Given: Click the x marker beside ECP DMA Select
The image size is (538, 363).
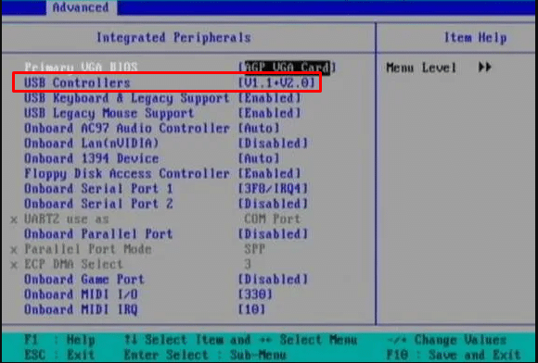Looking at the screenshot, I should (14, 265).
